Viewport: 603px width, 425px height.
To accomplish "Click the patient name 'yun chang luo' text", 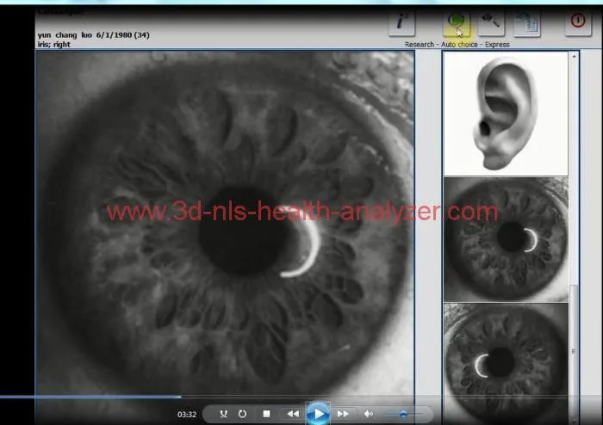I will (x=65, y=35).
